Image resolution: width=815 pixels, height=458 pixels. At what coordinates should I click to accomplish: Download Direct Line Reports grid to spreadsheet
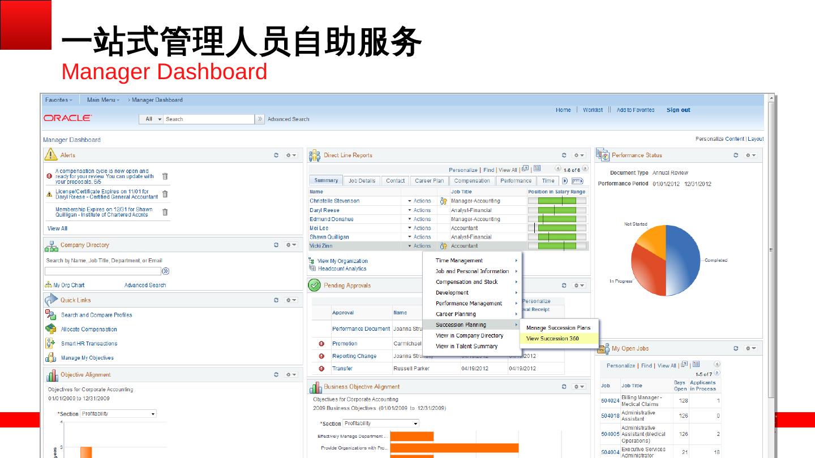[x=537, y=168]
